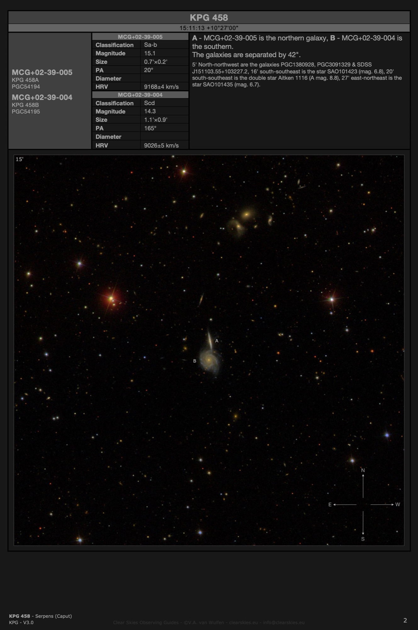The image size is (418, 630).
Task: Click the magnitude value 15.1
Action: pyautogui.click(x=150, y=53)
